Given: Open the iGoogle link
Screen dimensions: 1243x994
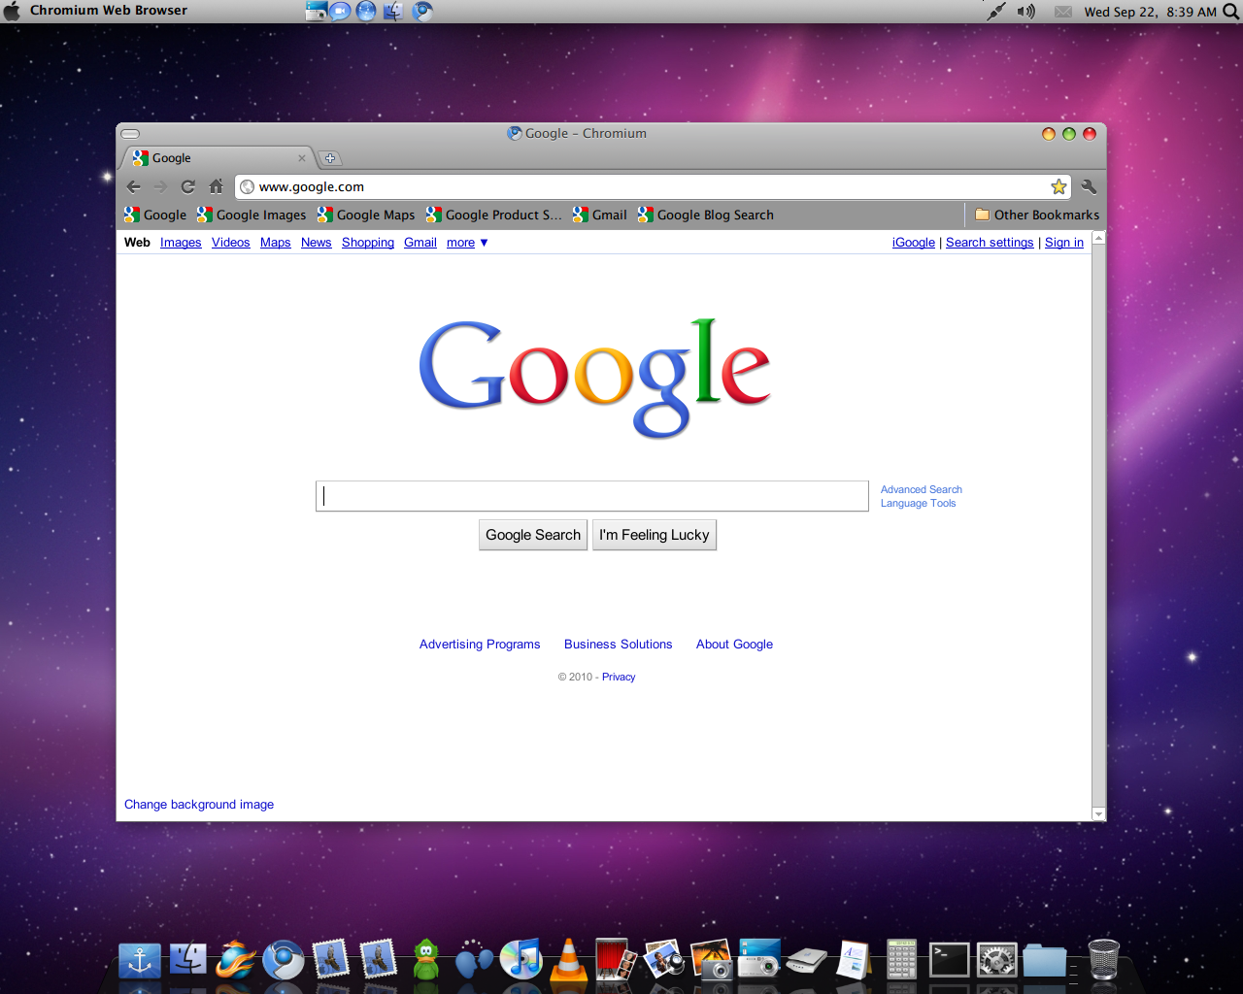Looking at the screenshot, I should tap(914, 243).
